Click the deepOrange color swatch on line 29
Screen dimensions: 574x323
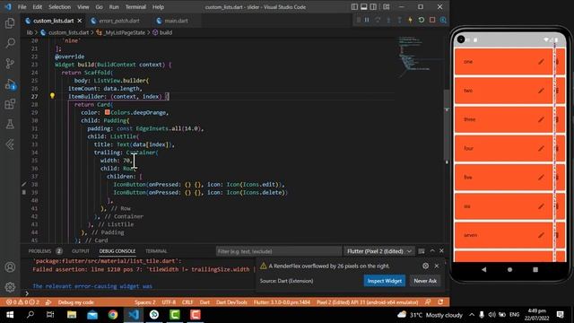point(108,112)
